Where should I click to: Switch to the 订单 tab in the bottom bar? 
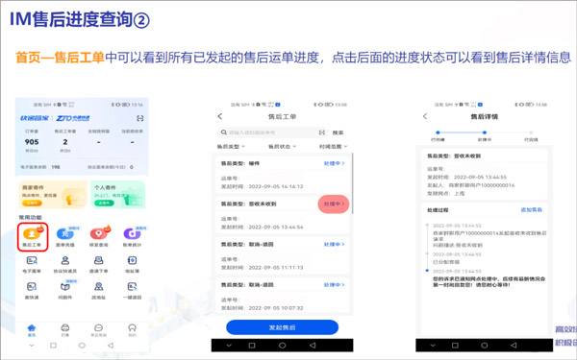tap(65, 330)
